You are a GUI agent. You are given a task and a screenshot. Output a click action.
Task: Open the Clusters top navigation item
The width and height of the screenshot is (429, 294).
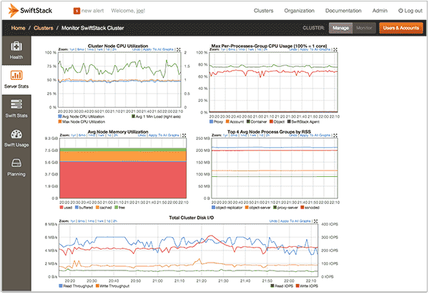coord(263,11)
